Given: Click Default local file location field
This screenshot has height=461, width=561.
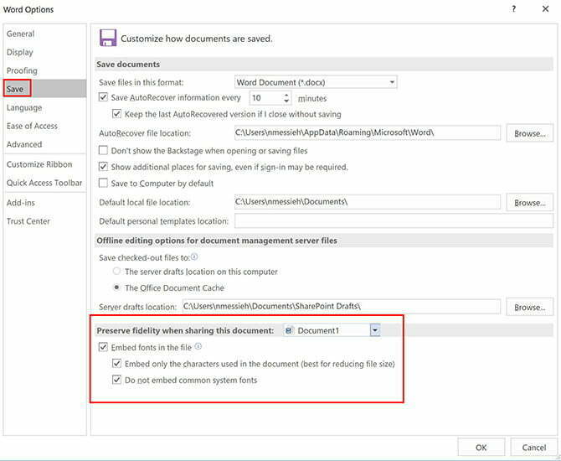Looking at the screenshot, I should click(x=368, y=202).
